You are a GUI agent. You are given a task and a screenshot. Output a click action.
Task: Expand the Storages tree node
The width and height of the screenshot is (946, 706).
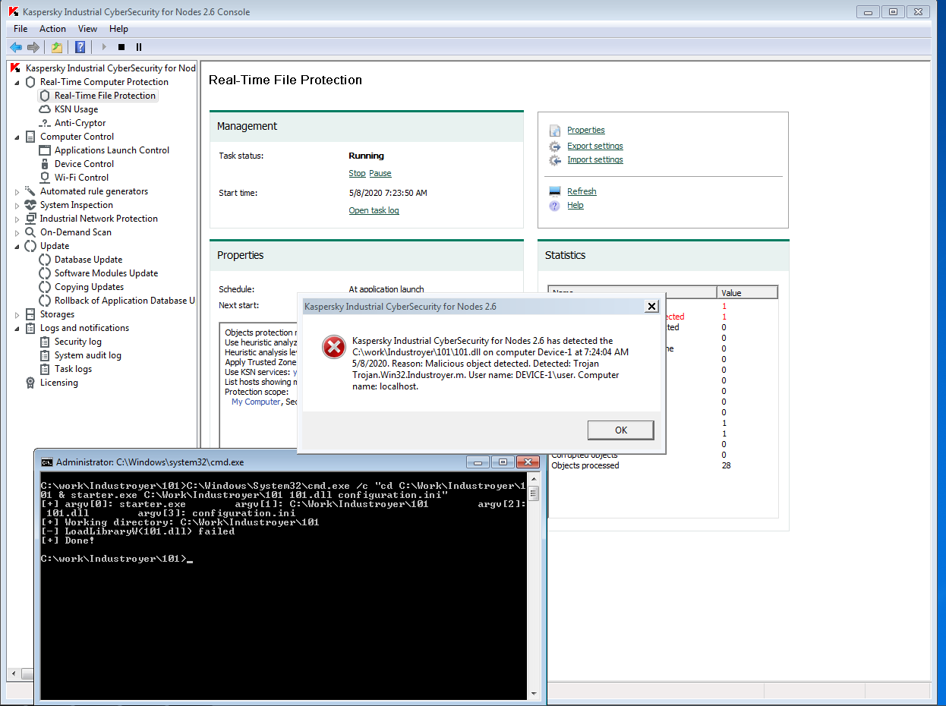(x=17, y=315)
